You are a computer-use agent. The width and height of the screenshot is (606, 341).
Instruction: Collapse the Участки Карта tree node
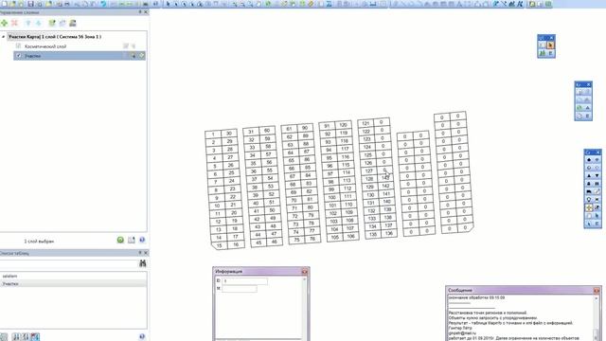pyautogui.click(x=4, y=37)
